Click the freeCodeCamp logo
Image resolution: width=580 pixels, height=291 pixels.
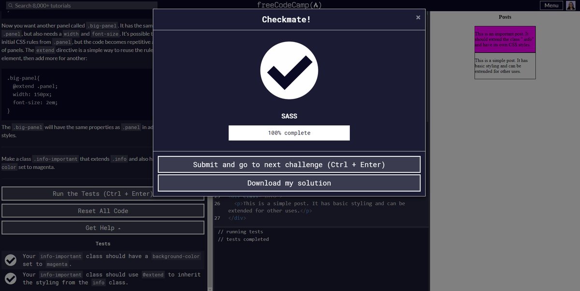(x=289, y=5)
